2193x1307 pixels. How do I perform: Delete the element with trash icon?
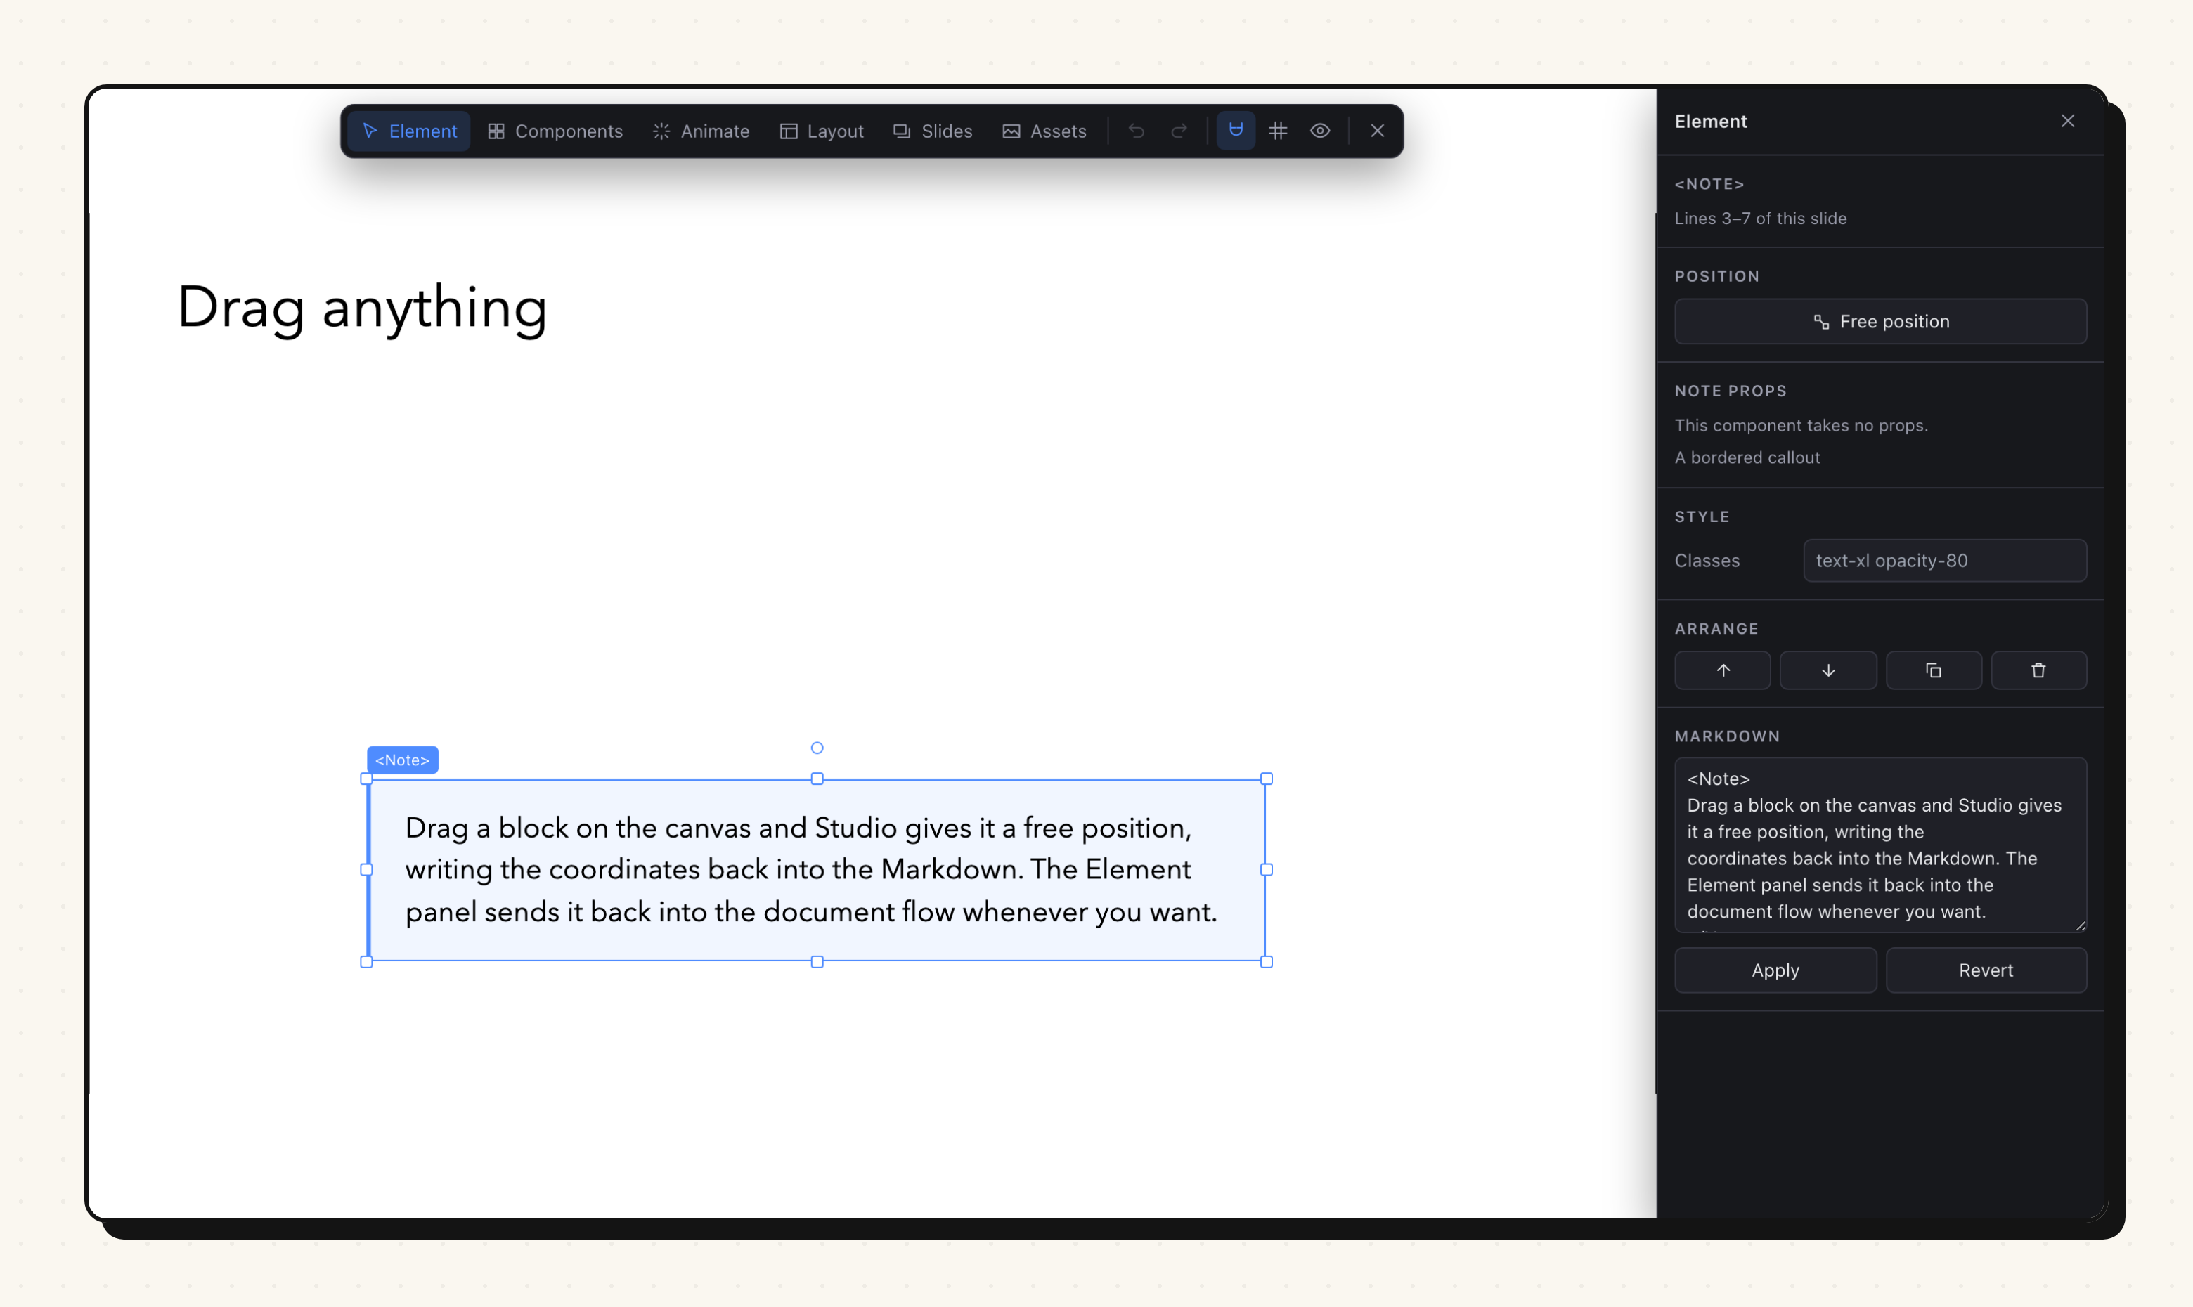click(x=2039, y=670)
